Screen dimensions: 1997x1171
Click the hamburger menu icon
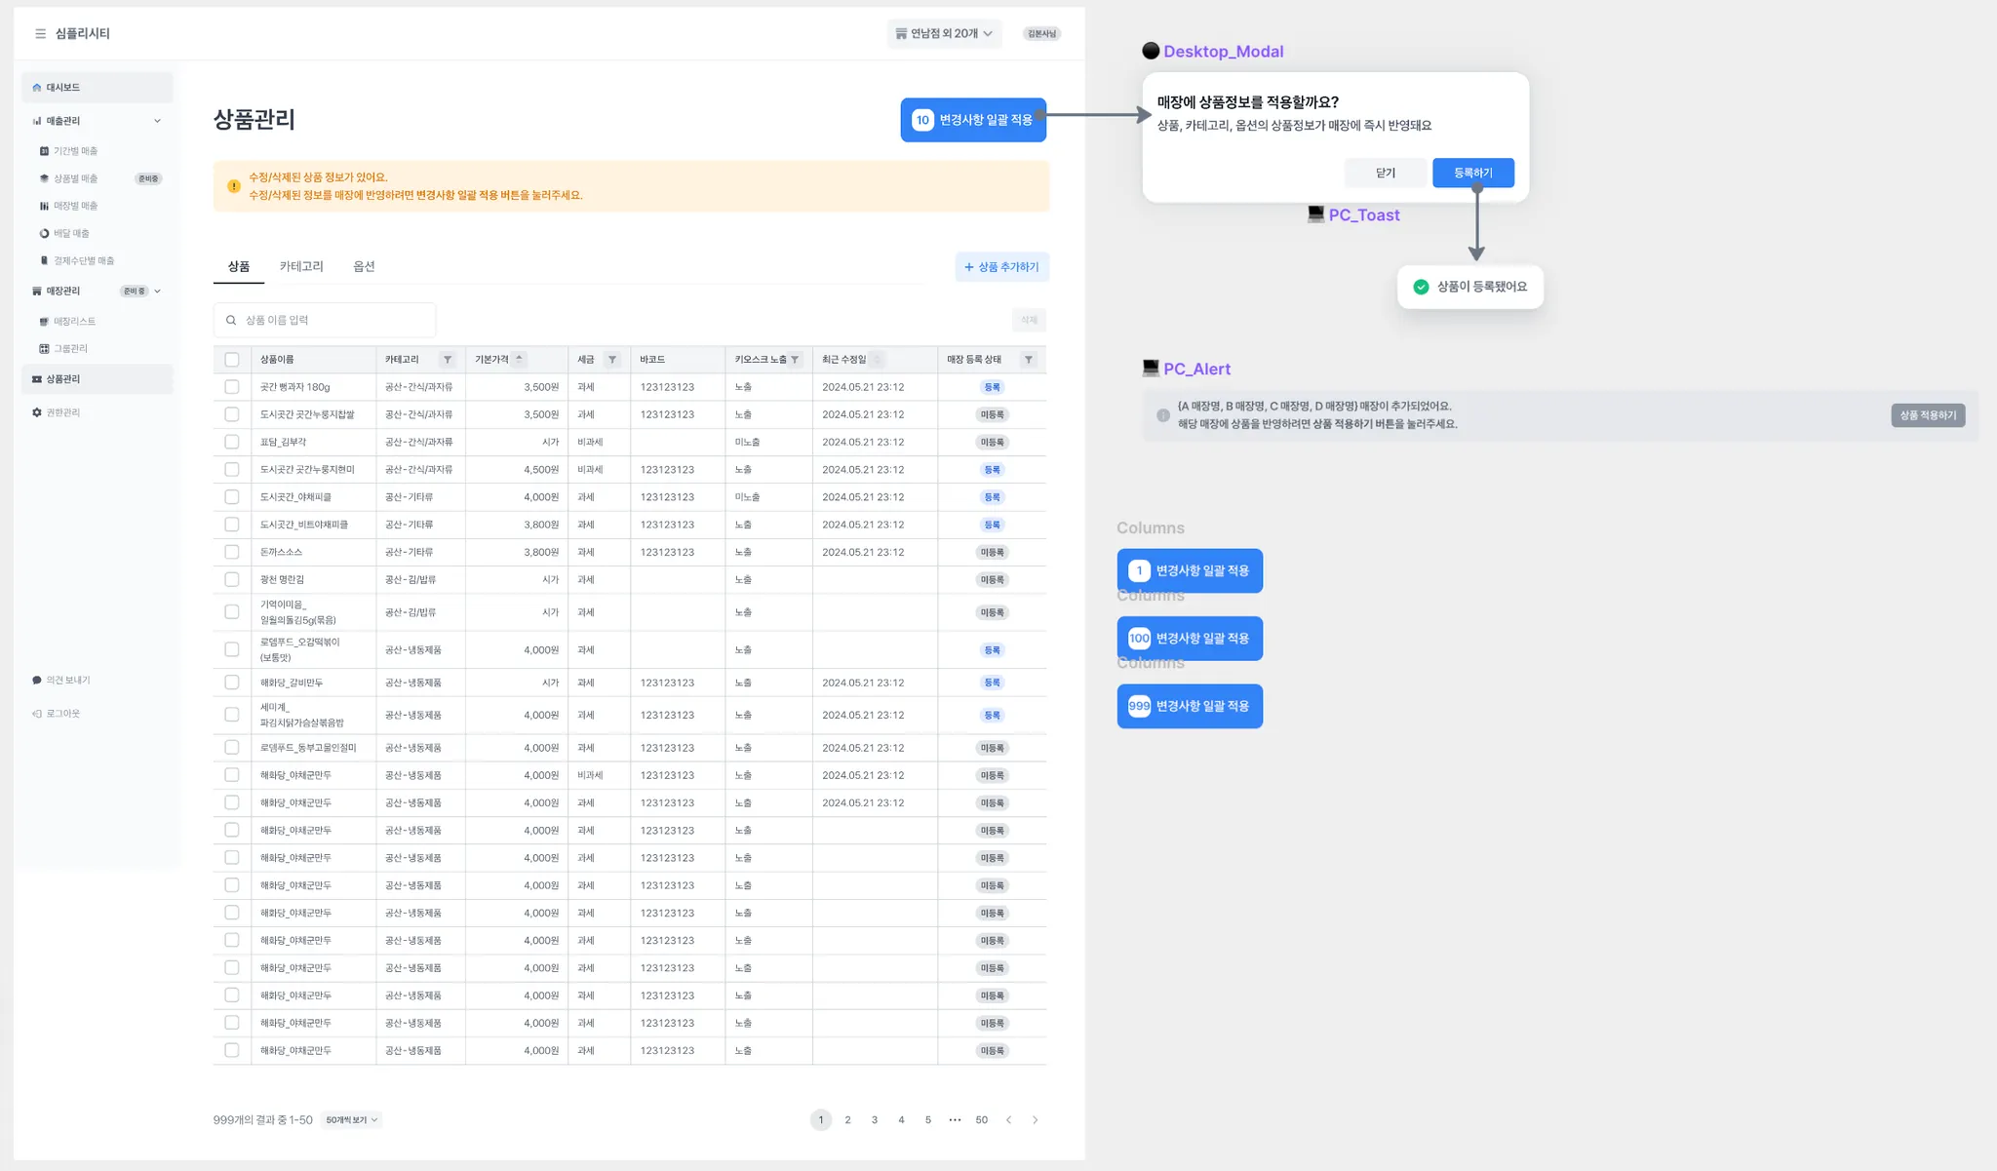[x=40, y=33]
